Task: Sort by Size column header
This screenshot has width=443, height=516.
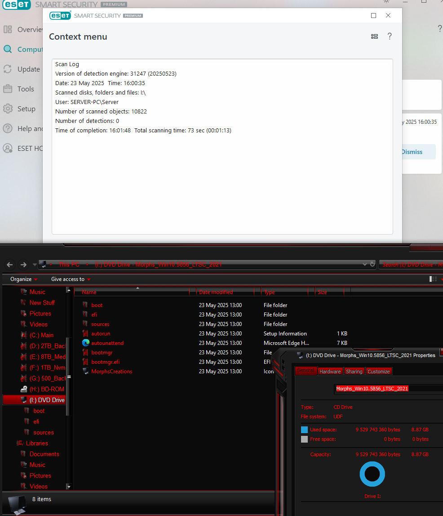Action: coord(330,292)
